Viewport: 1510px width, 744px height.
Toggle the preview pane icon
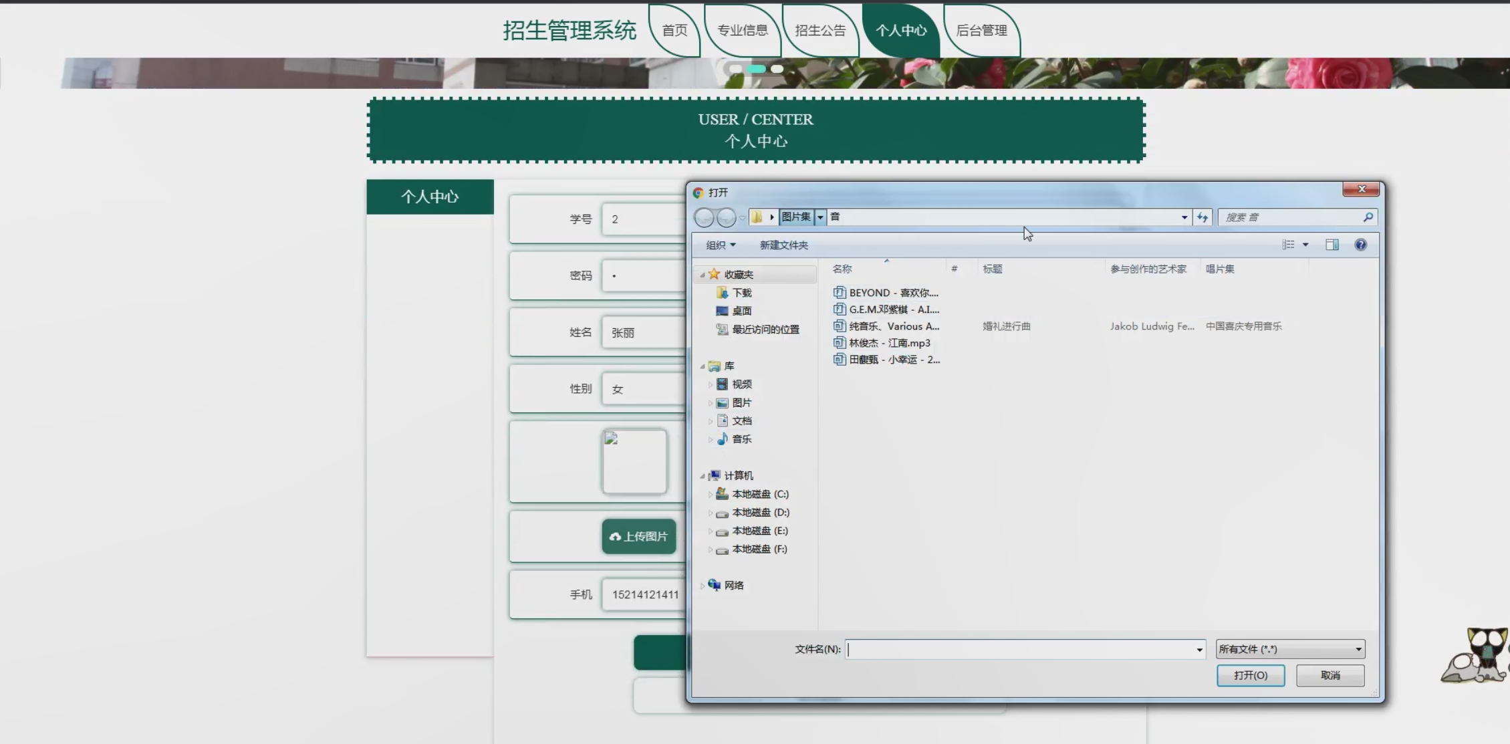coord(1332,245)
